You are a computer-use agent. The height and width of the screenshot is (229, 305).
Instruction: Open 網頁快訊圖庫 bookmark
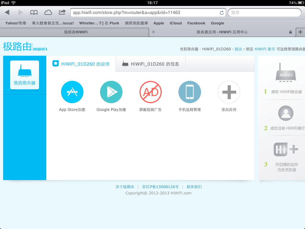(x=136, y=23)
